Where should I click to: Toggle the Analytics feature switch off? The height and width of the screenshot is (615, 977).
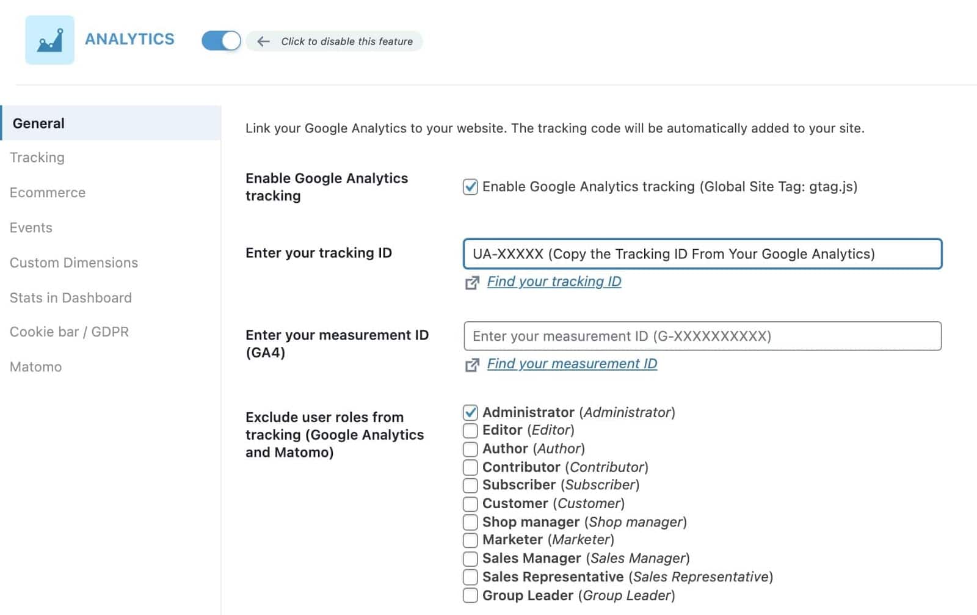point(221,41)
